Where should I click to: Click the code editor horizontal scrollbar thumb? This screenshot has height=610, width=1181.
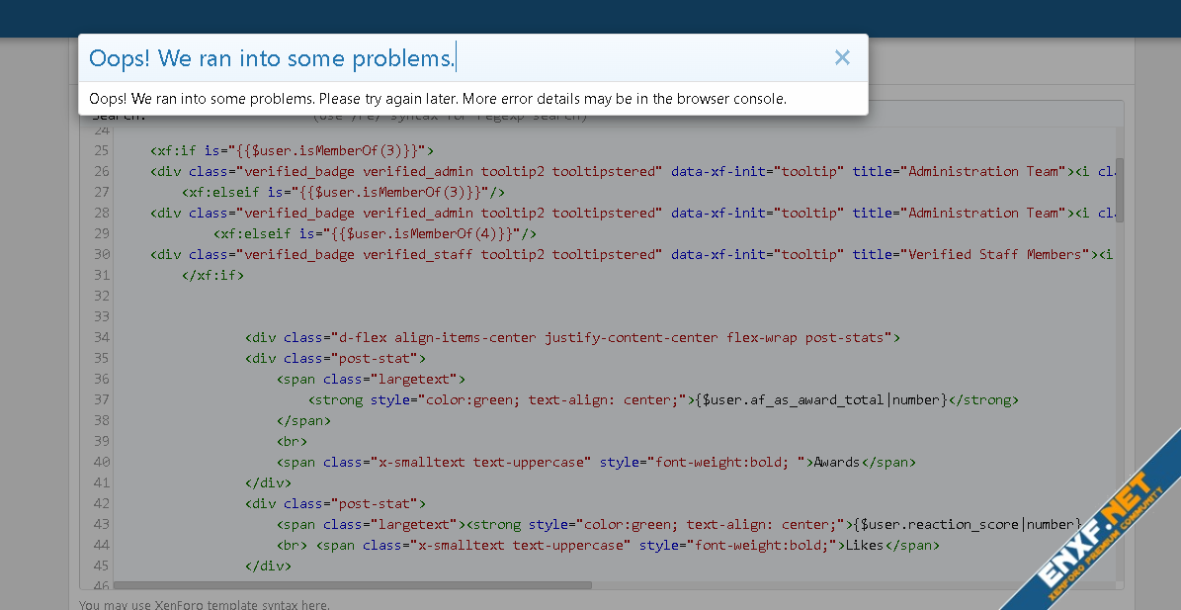tap(353, 585)
